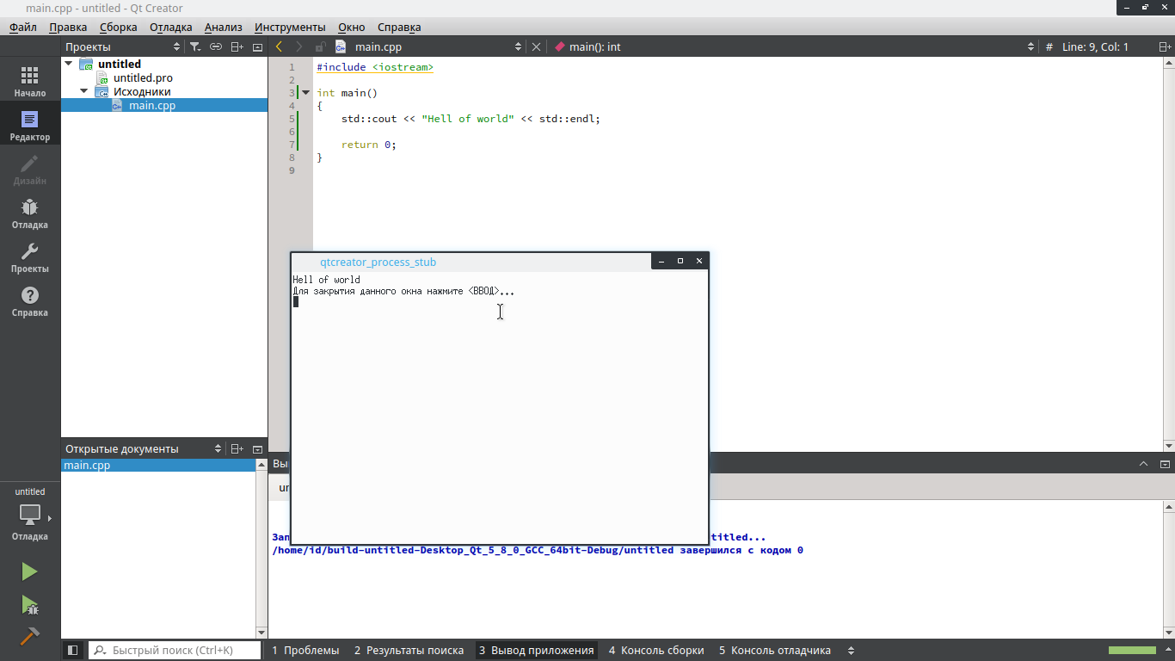Screen dimensions: 1175x661
Task: Collapse the untitled project tree node
Action: (x=69, y=64)
